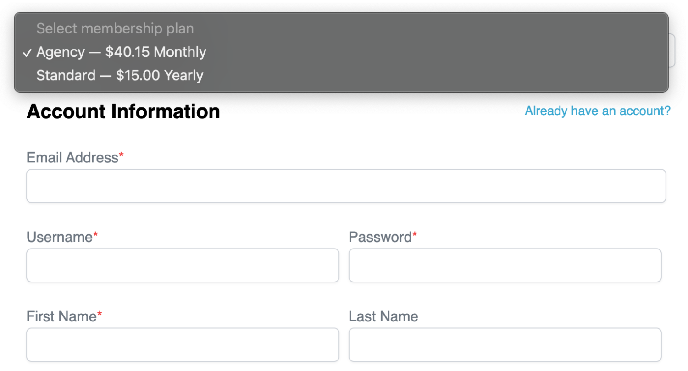Click the 'Email Address' field label
The image size is (688, 371).
click(72, 158)
